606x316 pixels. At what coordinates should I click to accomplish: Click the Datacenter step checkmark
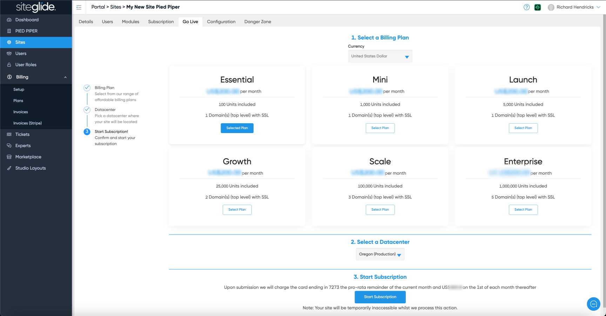coord(87,110)
